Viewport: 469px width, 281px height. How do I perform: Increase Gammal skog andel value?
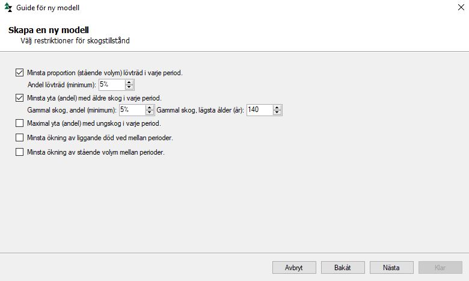[x=149, y=108]
